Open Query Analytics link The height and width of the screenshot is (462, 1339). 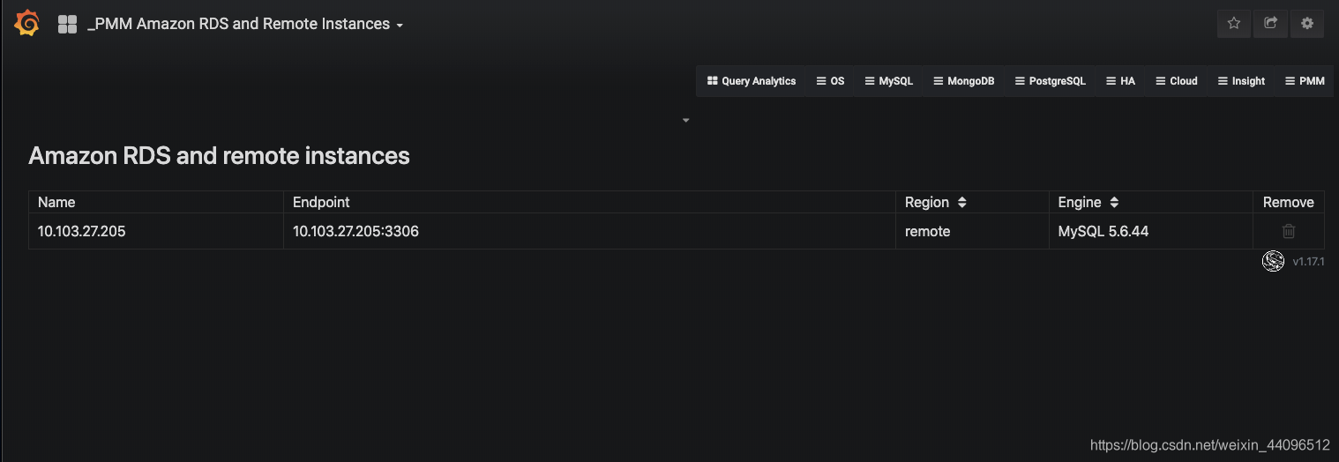[752, 81]
